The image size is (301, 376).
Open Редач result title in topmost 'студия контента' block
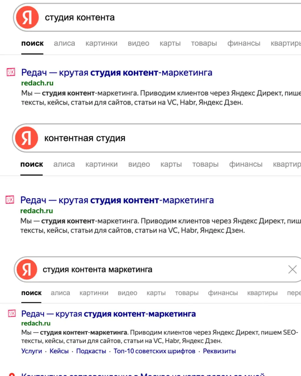click(117, 72)
